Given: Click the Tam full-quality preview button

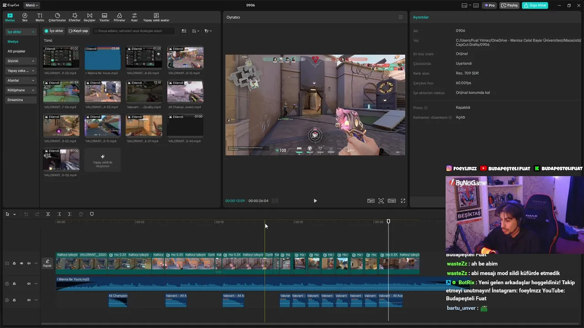Looking at the screenshot, I should coord(371,201).
